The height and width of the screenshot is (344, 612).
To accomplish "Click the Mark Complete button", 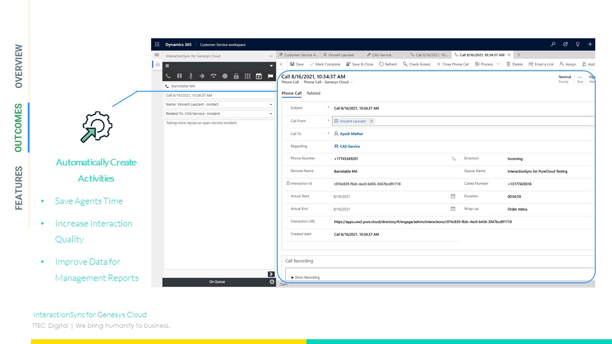I will click(325, 64).
